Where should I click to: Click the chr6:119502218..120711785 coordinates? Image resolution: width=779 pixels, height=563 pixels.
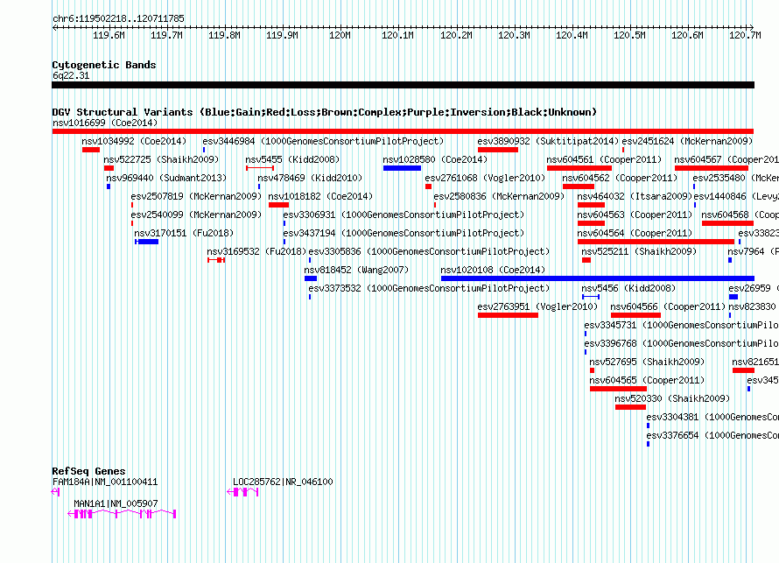(118, 18)
